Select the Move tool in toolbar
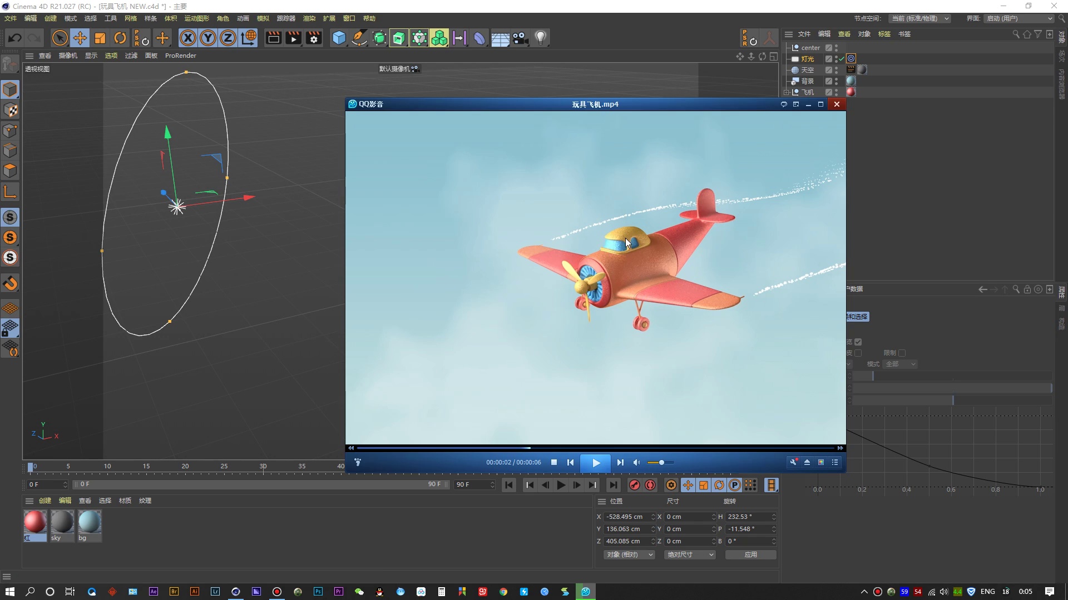 (x=80, y=38)
